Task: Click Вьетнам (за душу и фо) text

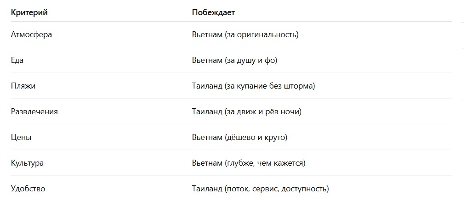Action: pos(234,61)
